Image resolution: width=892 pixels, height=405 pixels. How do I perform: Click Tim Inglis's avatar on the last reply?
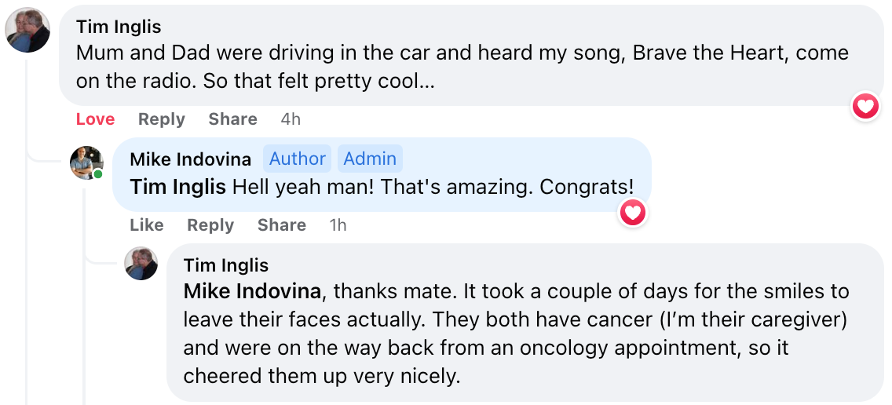[141, 264]
